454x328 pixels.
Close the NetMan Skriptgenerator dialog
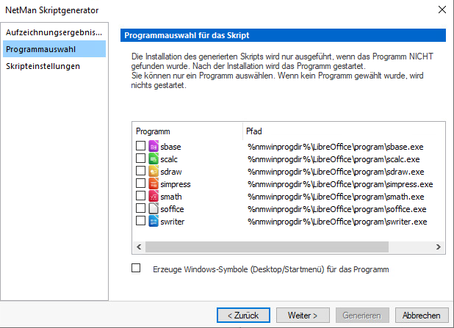pos(442,10)
